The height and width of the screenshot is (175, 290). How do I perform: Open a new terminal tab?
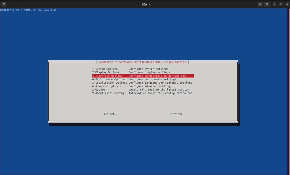click(x=4, y=4)
